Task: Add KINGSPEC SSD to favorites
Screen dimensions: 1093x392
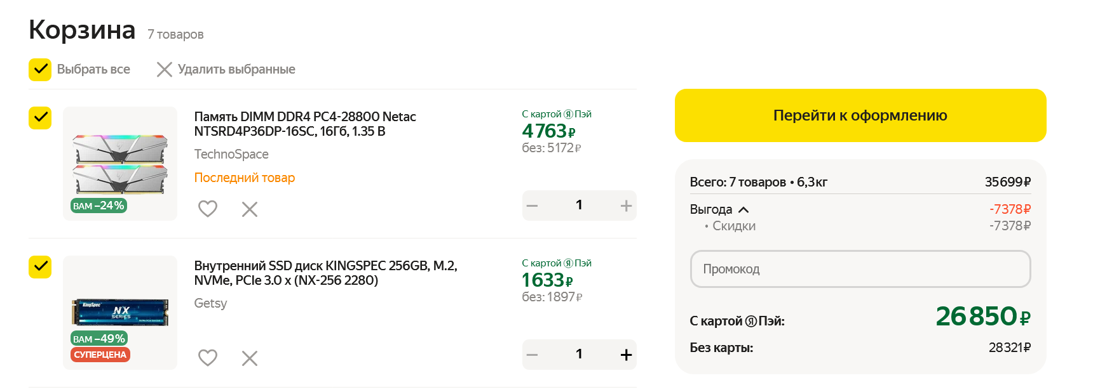Action: click(x=208, y=358)
